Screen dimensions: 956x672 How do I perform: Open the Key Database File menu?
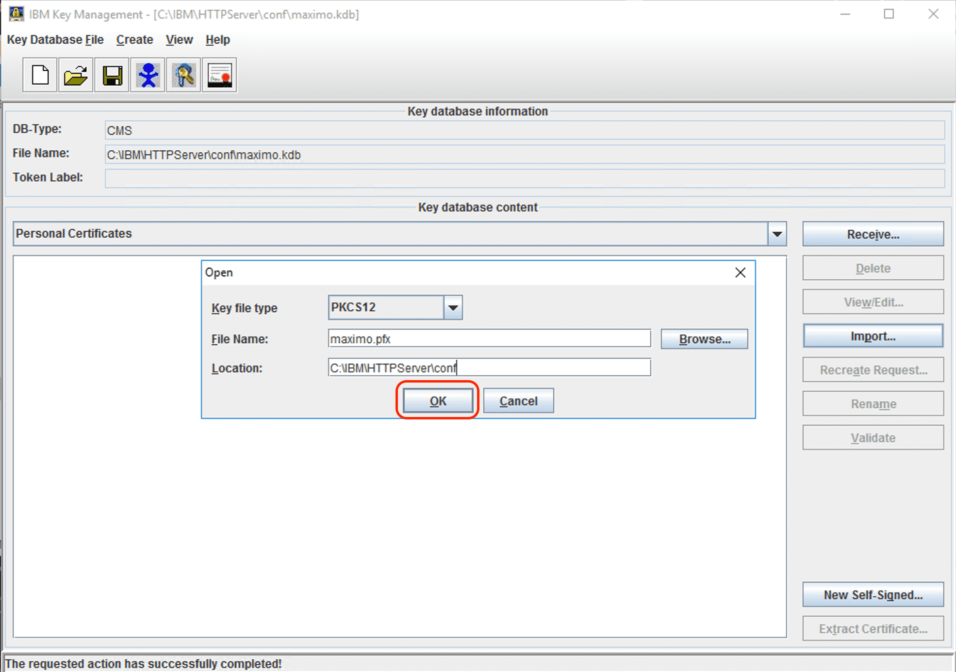[55, 40]
